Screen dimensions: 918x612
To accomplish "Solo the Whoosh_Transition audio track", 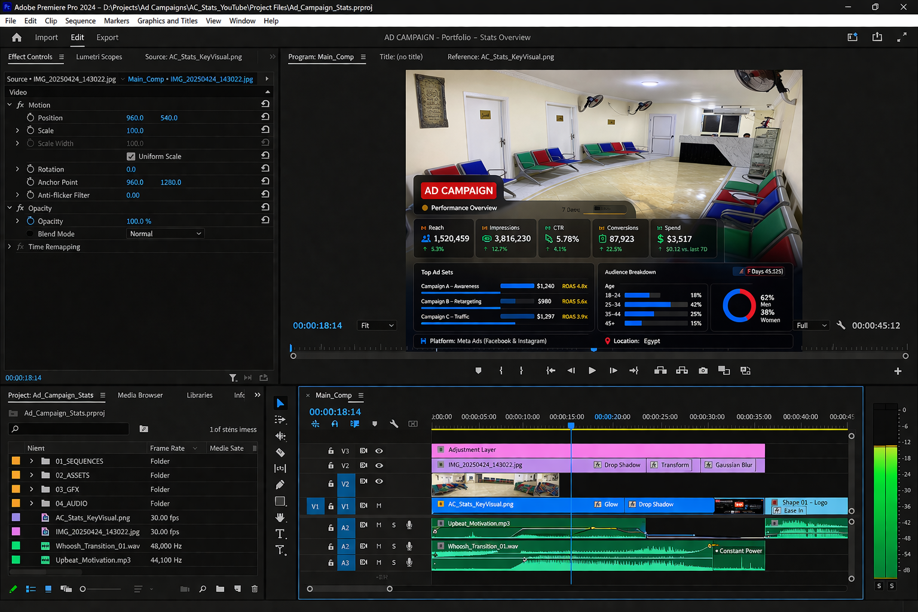I will pyautogui.click(x=394, y=546).
